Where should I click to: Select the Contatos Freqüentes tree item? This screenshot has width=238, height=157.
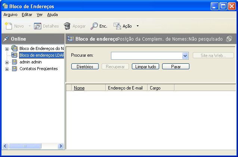(38, 69)
